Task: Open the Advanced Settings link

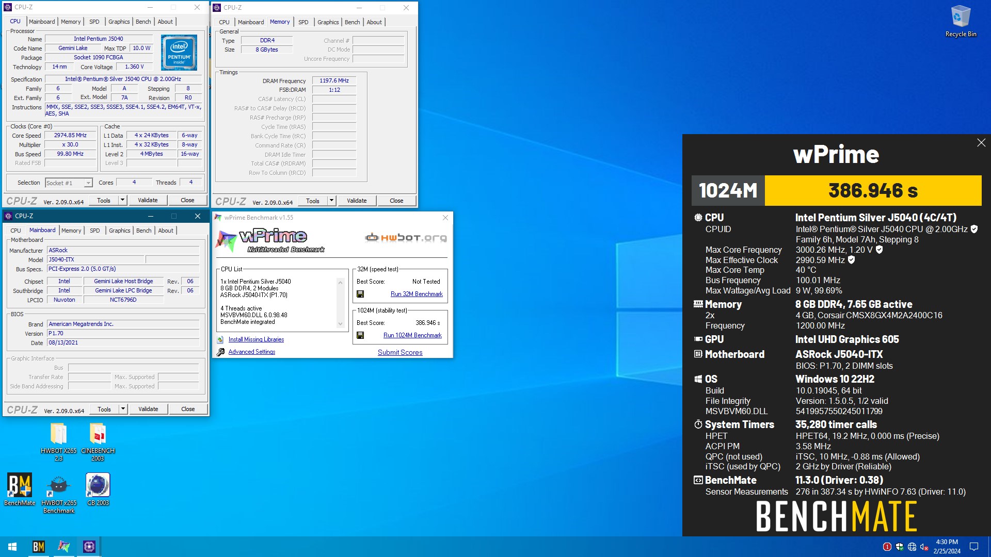Action: 252,352
